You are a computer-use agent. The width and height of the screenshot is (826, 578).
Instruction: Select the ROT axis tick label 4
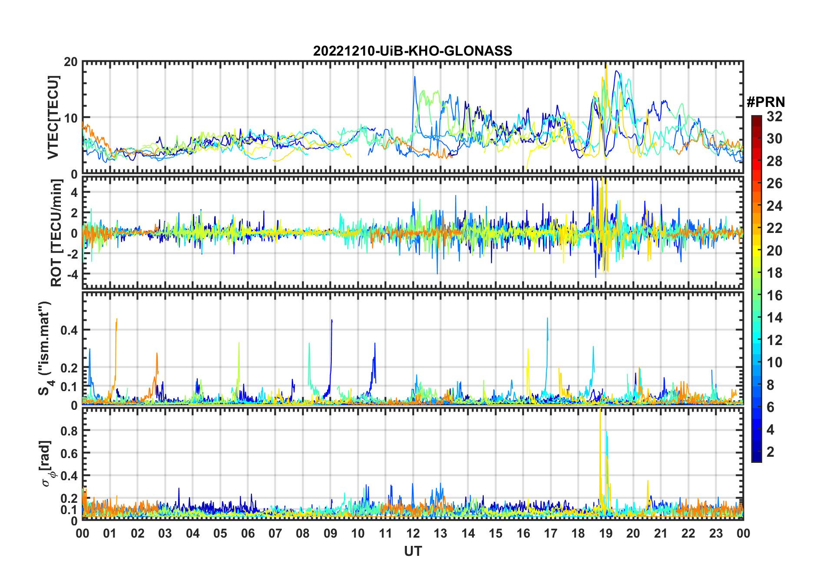click(x=74, y=193)
